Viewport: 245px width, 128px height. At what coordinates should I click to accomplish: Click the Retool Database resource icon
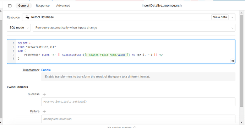(27, 17)
